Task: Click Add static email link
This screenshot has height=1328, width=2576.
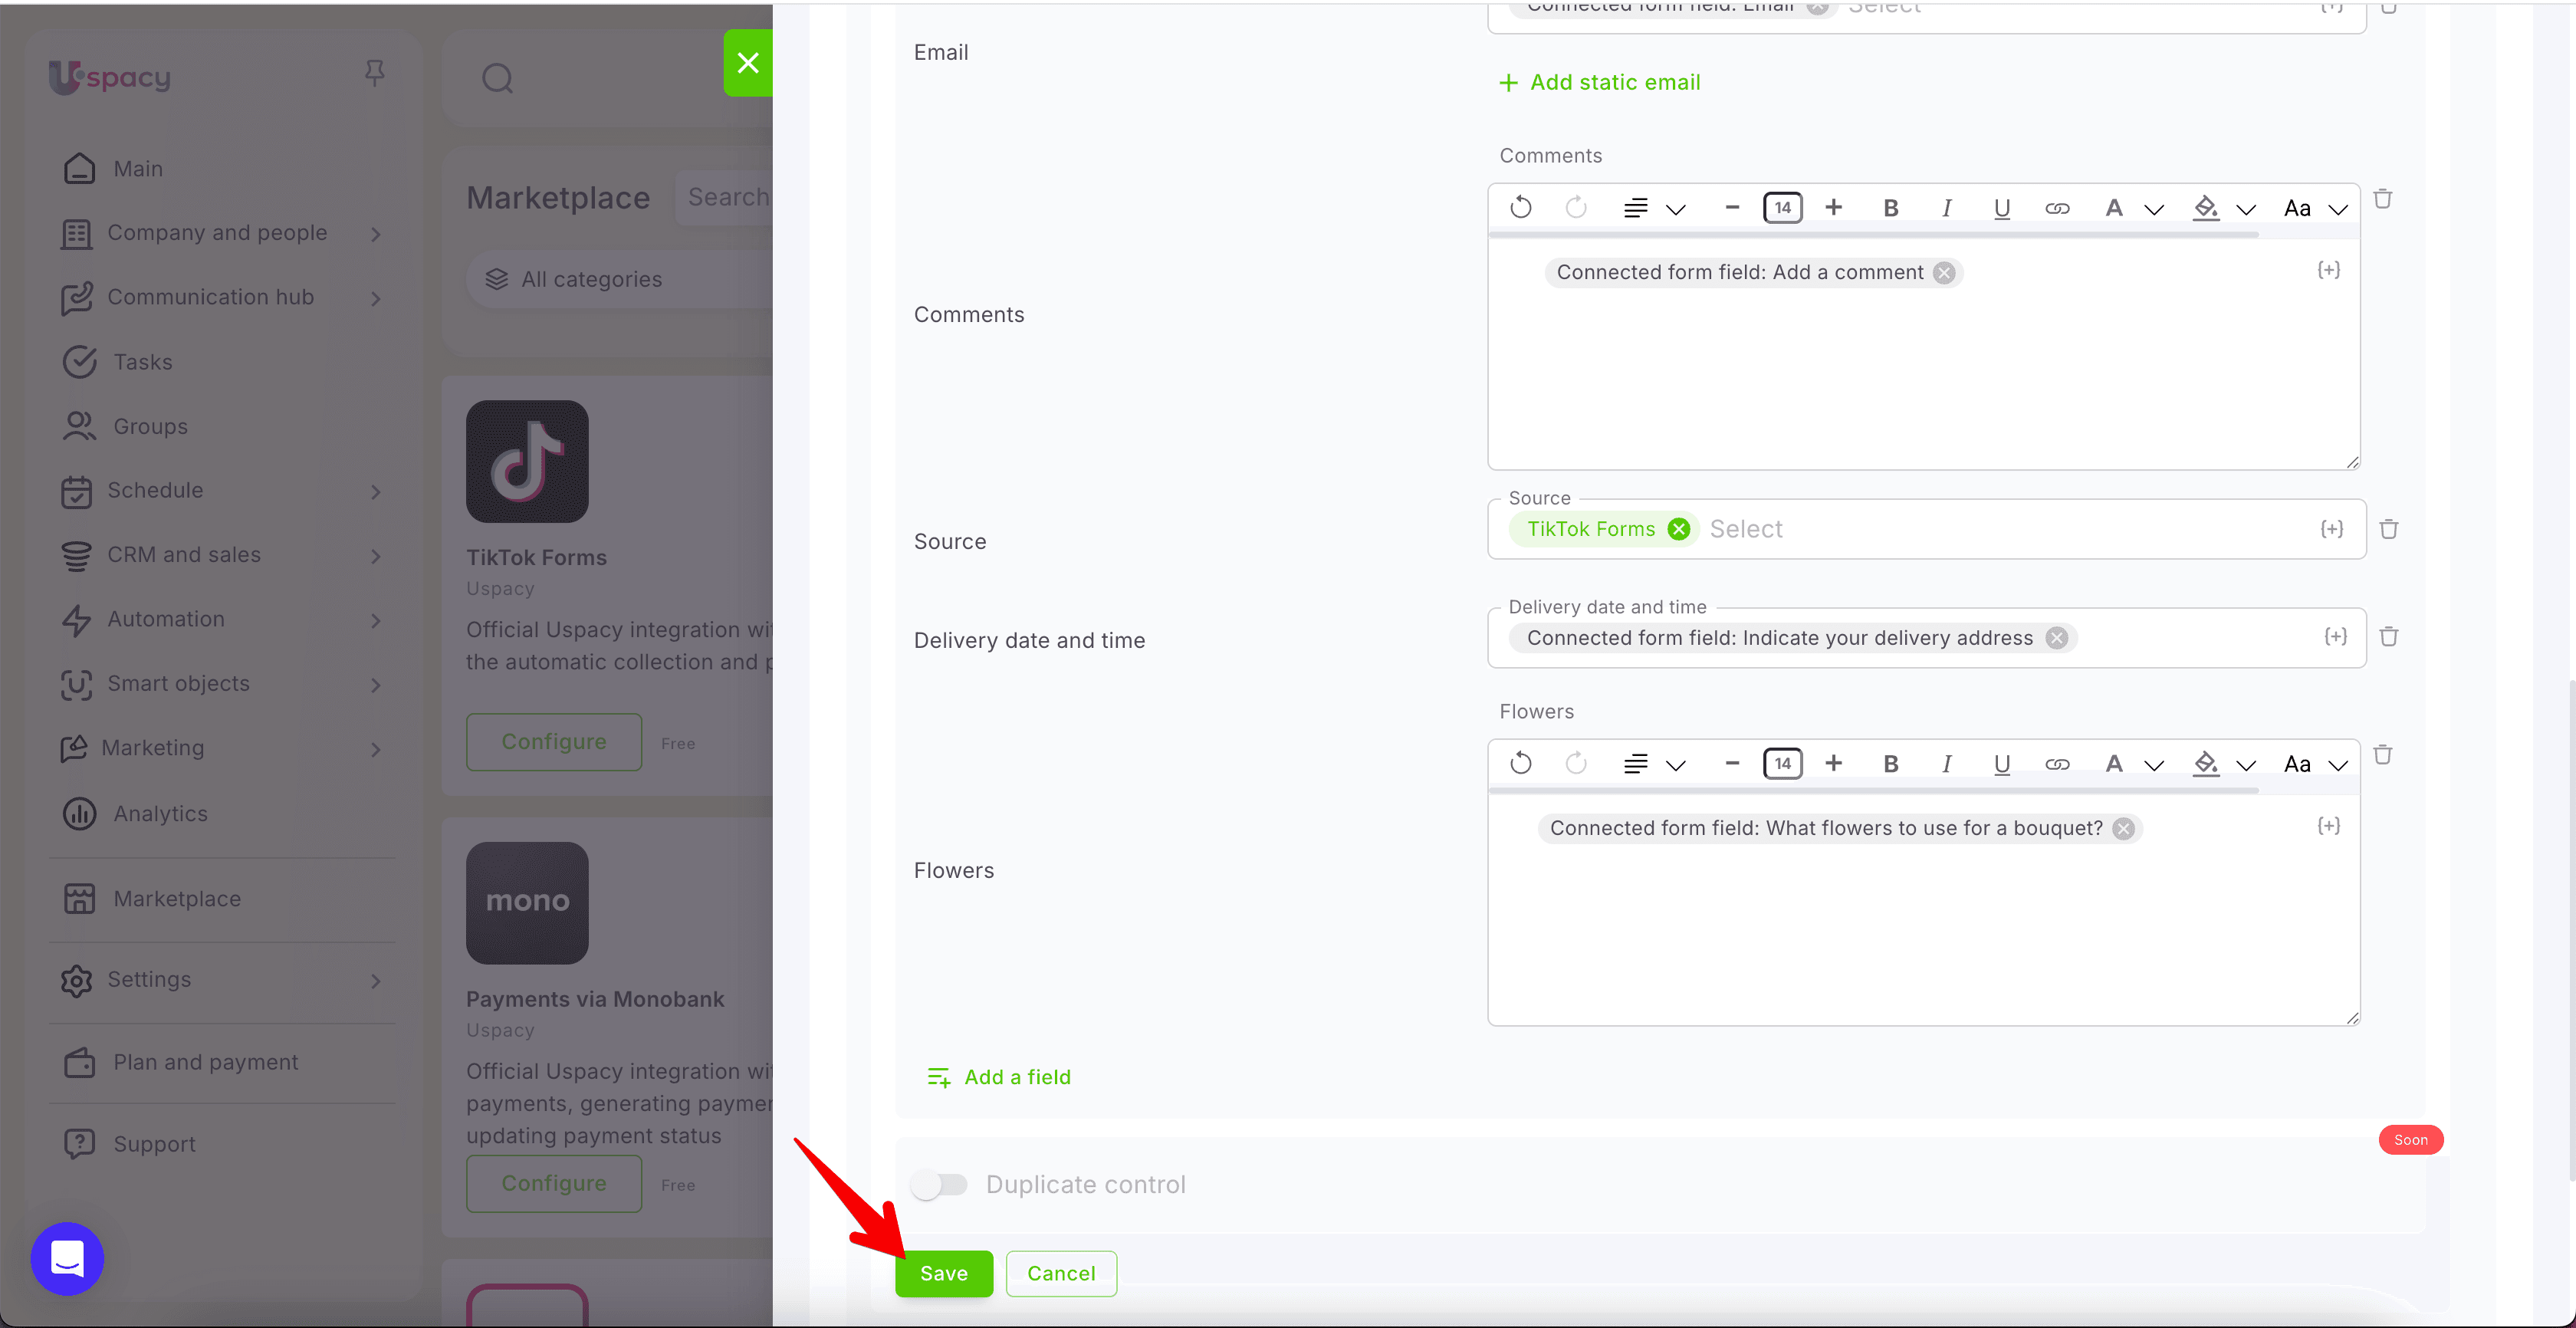Action: pos(1599,82)
